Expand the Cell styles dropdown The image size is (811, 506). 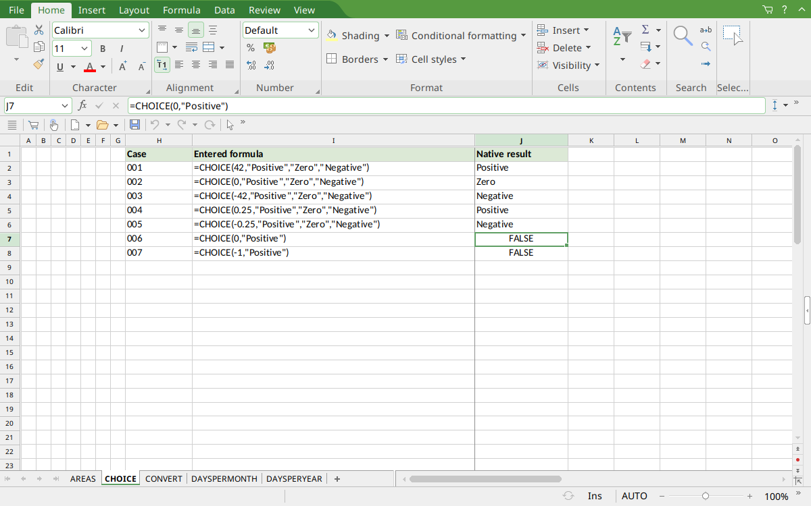(464, 59)
